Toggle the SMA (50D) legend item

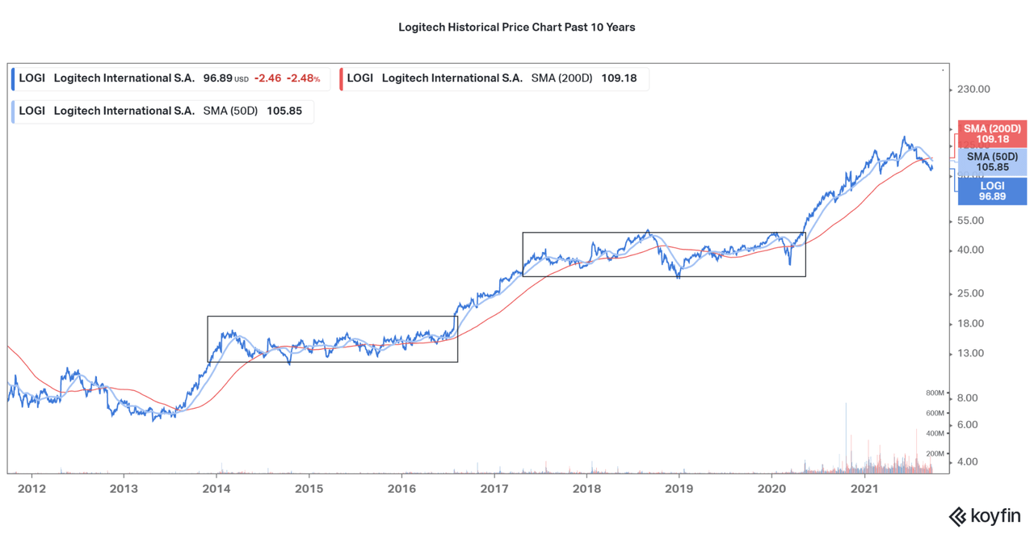click(x=162, y=111)
